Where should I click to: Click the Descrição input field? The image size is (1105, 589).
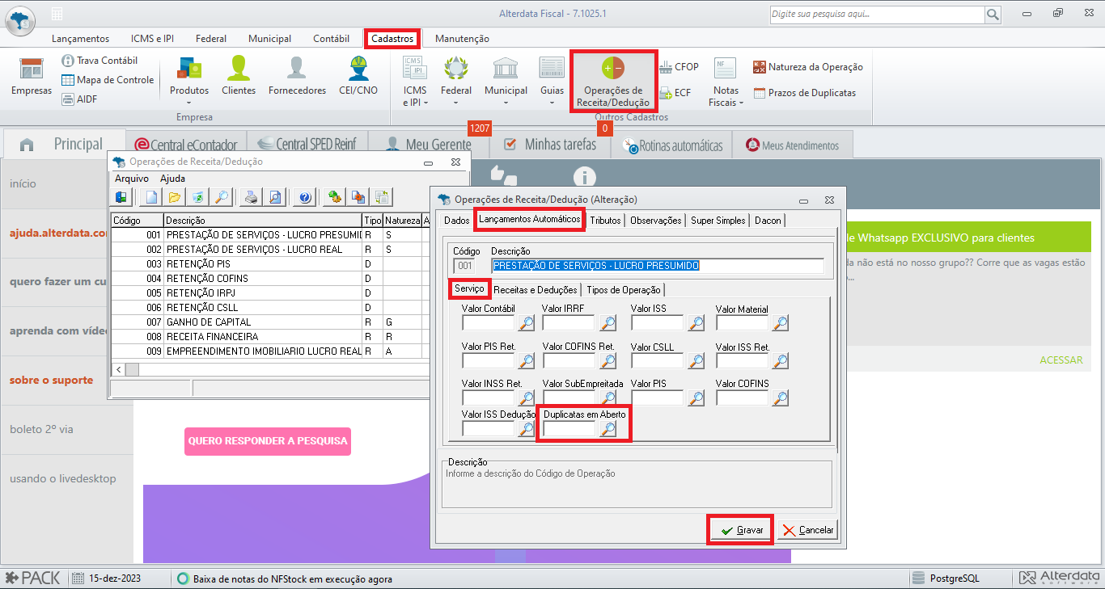click(657, 266)
